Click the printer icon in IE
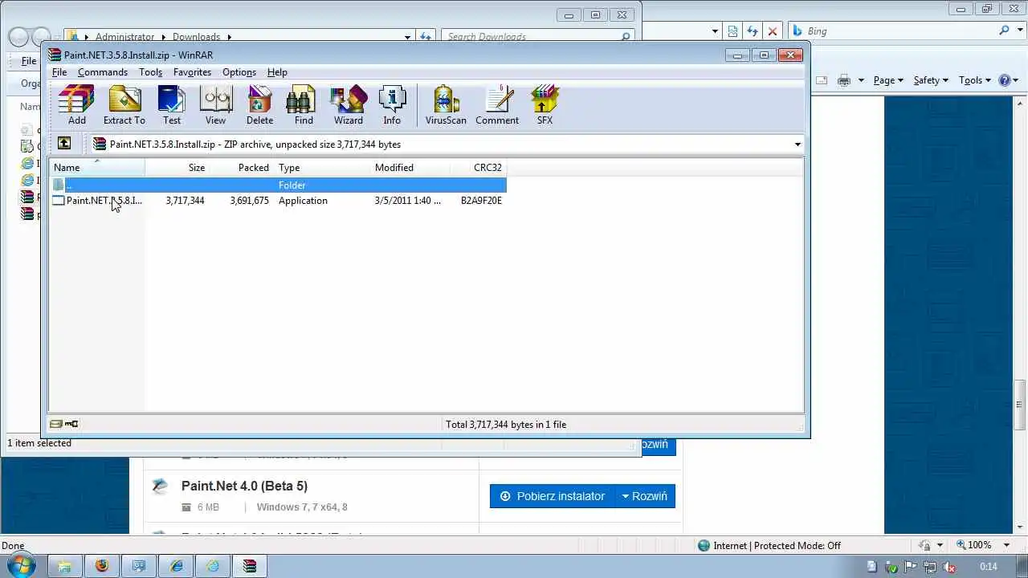The image size is (1028, 578). pos(843,80)
